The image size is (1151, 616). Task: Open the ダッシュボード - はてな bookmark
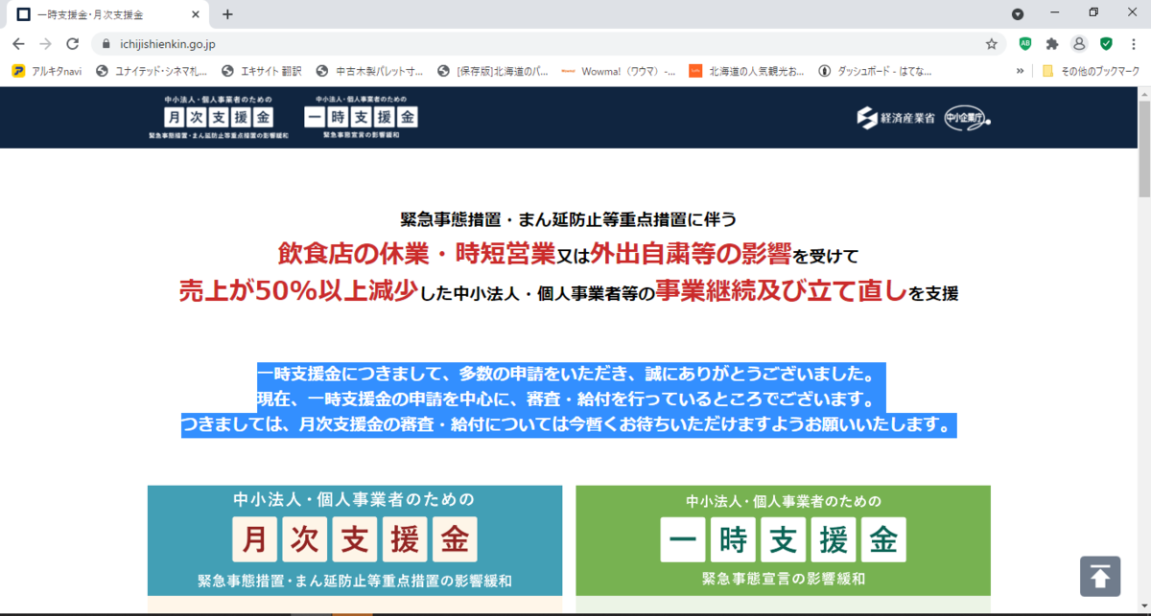pos(875,71)
